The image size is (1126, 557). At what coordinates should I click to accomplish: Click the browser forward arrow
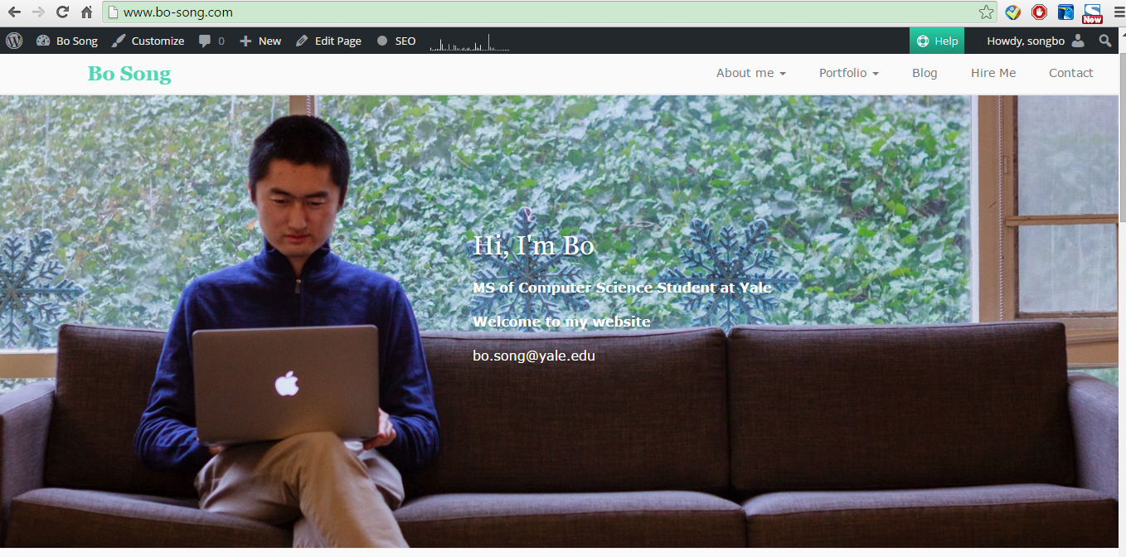(x=38, y=12)
